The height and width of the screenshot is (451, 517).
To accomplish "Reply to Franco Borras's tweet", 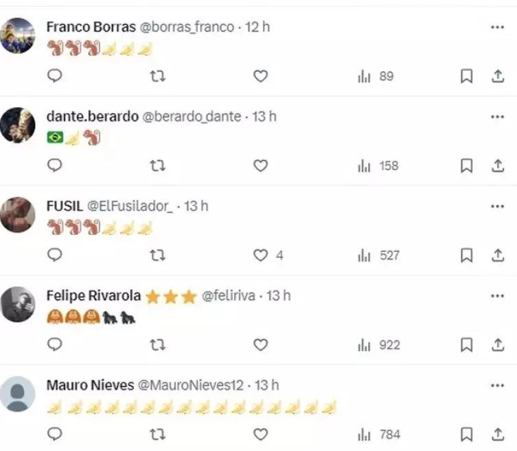I will click(x=55, y=76).
